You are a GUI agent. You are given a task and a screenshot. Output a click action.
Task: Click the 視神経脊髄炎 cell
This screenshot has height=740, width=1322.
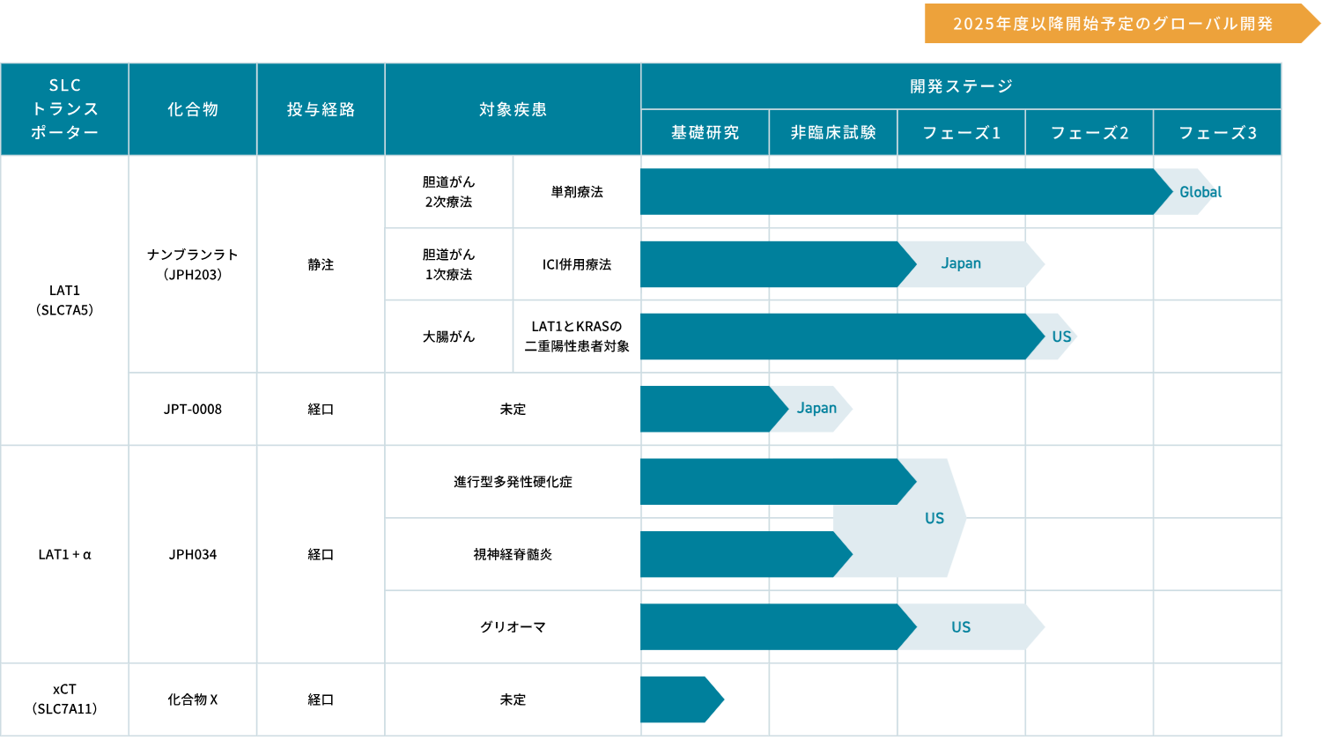[x=513, y=554]
